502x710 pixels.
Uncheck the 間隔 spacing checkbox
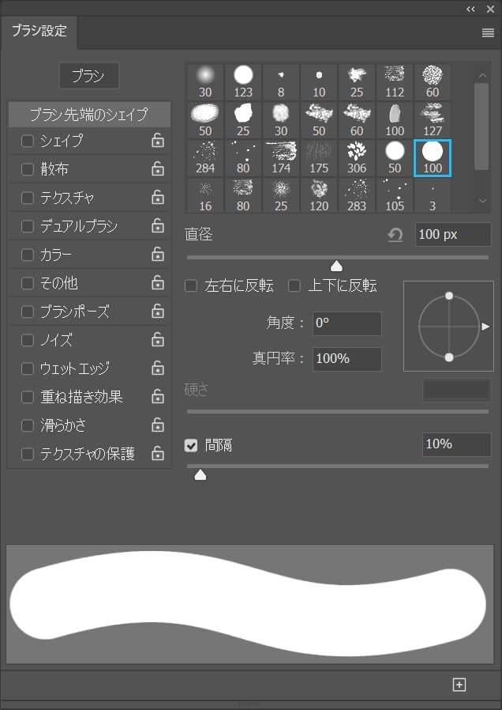point(191,445)
